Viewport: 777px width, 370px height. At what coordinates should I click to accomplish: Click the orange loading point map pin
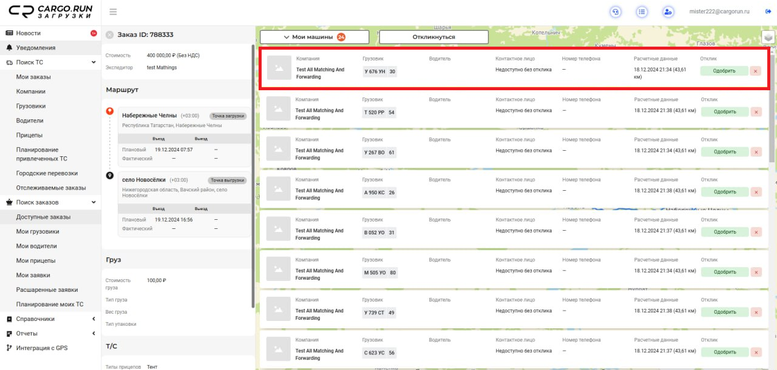pos(110,111)
